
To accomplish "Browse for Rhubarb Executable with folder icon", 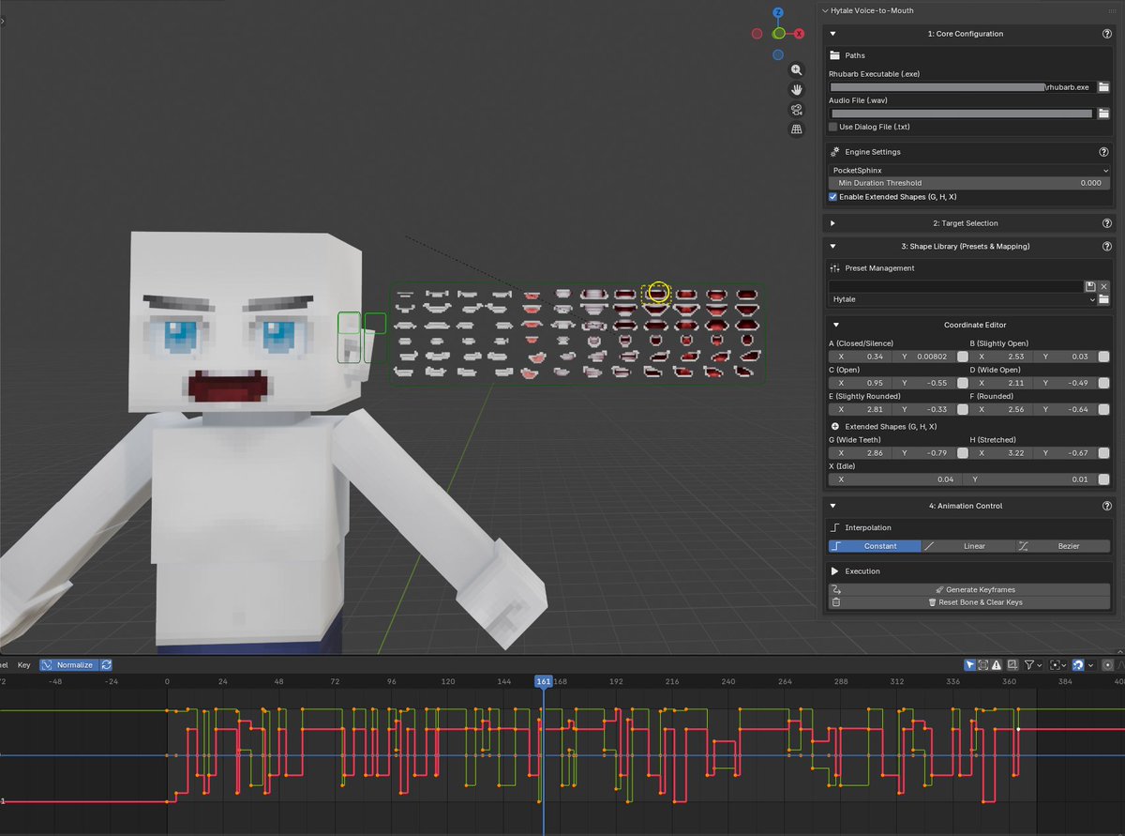I will pos(1103,87).
